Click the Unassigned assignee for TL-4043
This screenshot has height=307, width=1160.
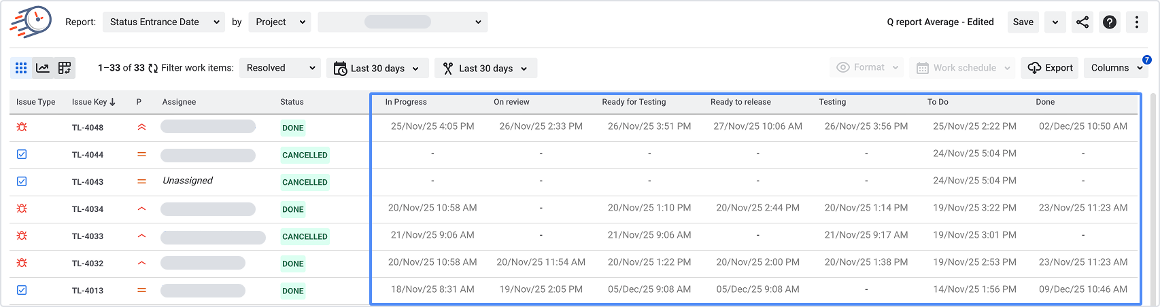tap(188, 181)
